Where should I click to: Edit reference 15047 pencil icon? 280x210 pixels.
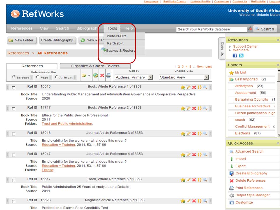[188, 155]
